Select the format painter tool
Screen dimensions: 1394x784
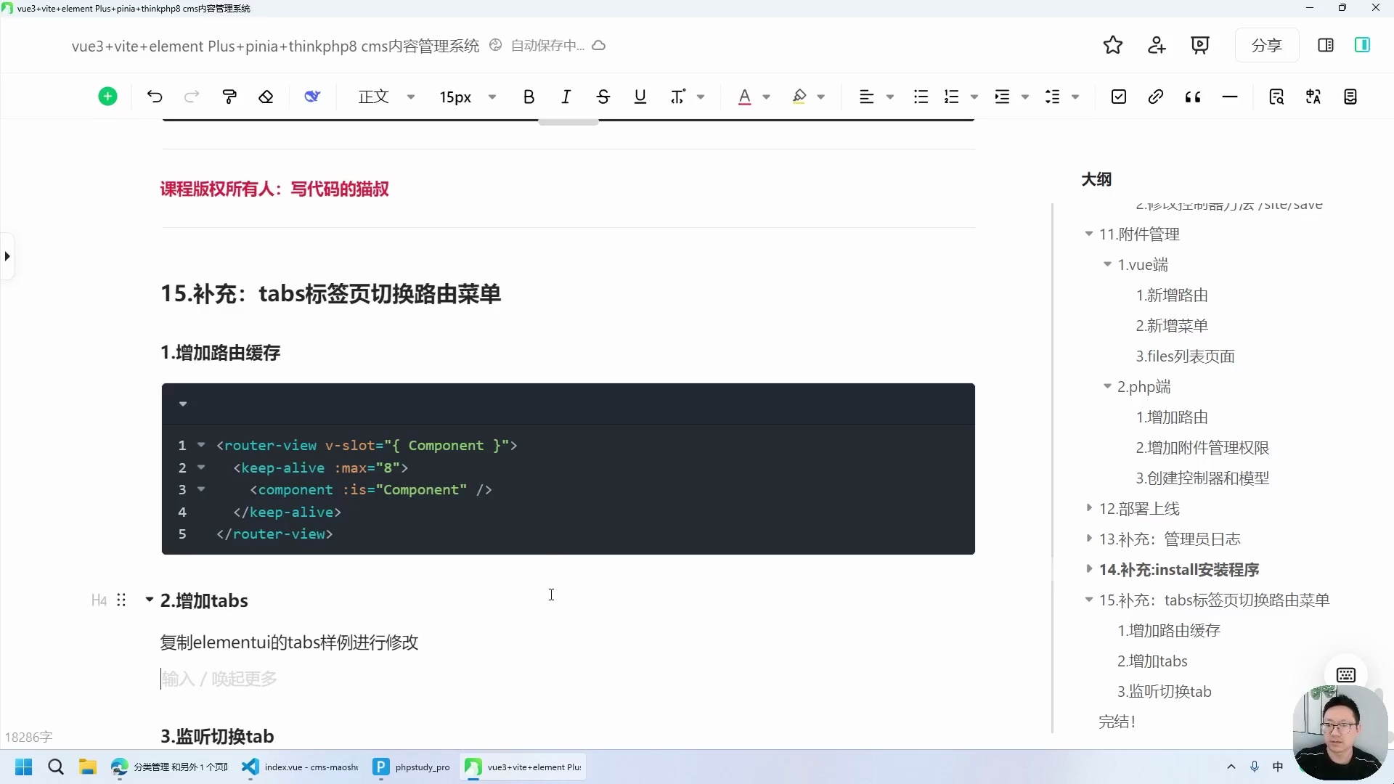(x=229, y=97)
